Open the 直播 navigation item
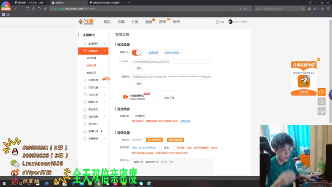Viewport: 332px width, 187px height. click(121, 22)
